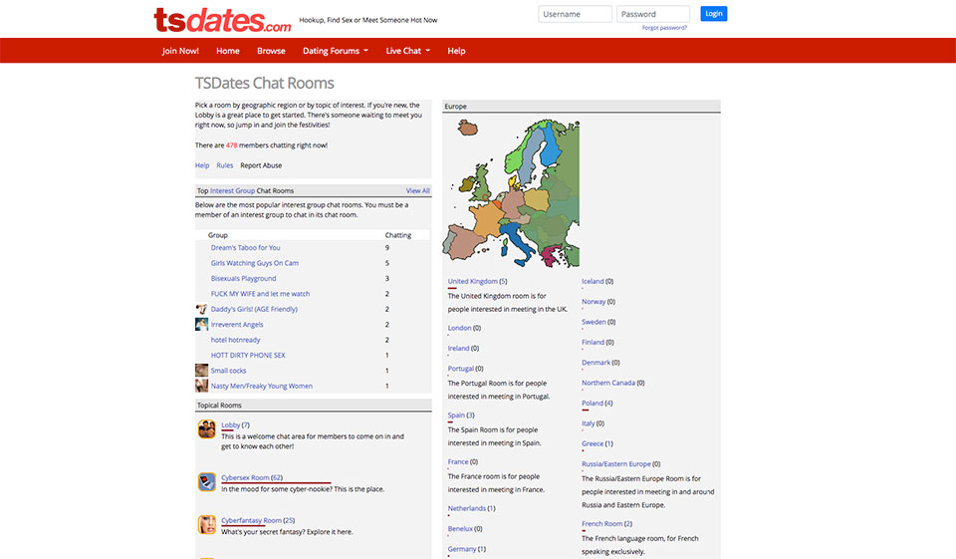
Task: Open the United Kingdom chat room link
Action: (472, 281)
